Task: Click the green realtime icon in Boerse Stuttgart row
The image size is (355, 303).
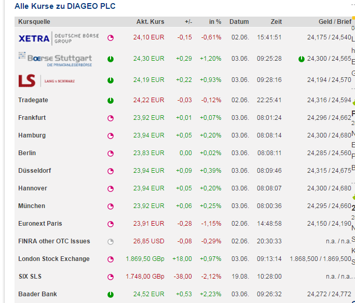Action: [111, 59]
